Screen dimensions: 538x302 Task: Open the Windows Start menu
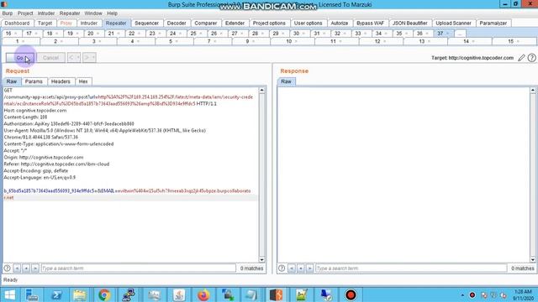(10, 294)
